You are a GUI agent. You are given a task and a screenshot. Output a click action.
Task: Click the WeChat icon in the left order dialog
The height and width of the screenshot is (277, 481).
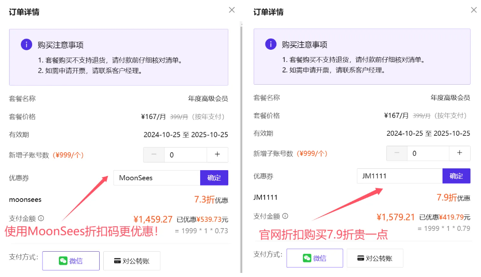63,261
